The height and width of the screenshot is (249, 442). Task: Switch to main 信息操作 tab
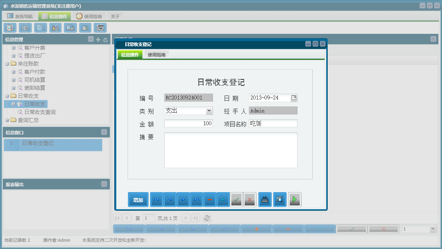(x=55, y=17)
